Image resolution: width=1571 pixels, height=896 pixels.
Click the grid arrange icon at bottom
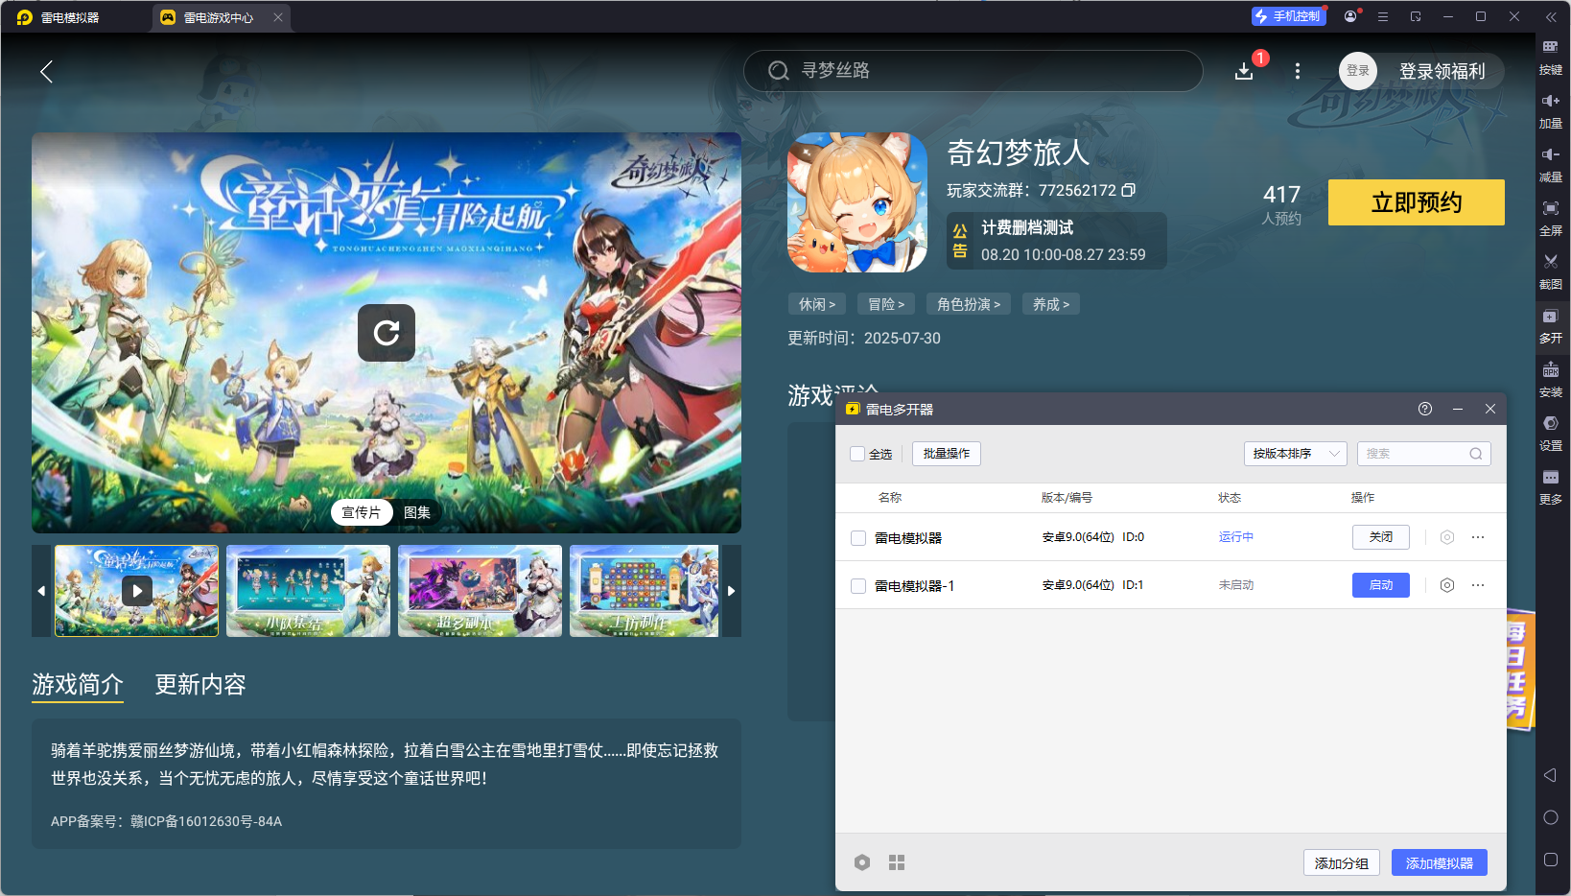click(x=897, y=862)
